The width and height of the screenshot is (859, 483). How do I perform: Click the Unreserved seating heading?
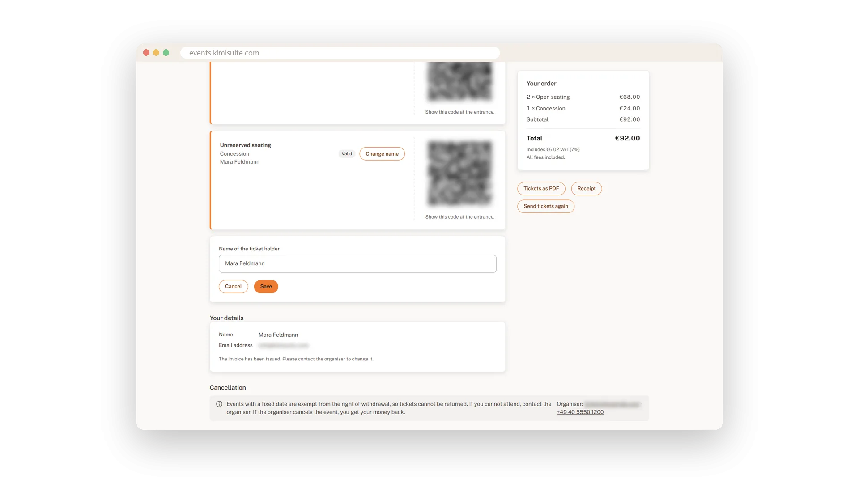[x=245, y=145]
